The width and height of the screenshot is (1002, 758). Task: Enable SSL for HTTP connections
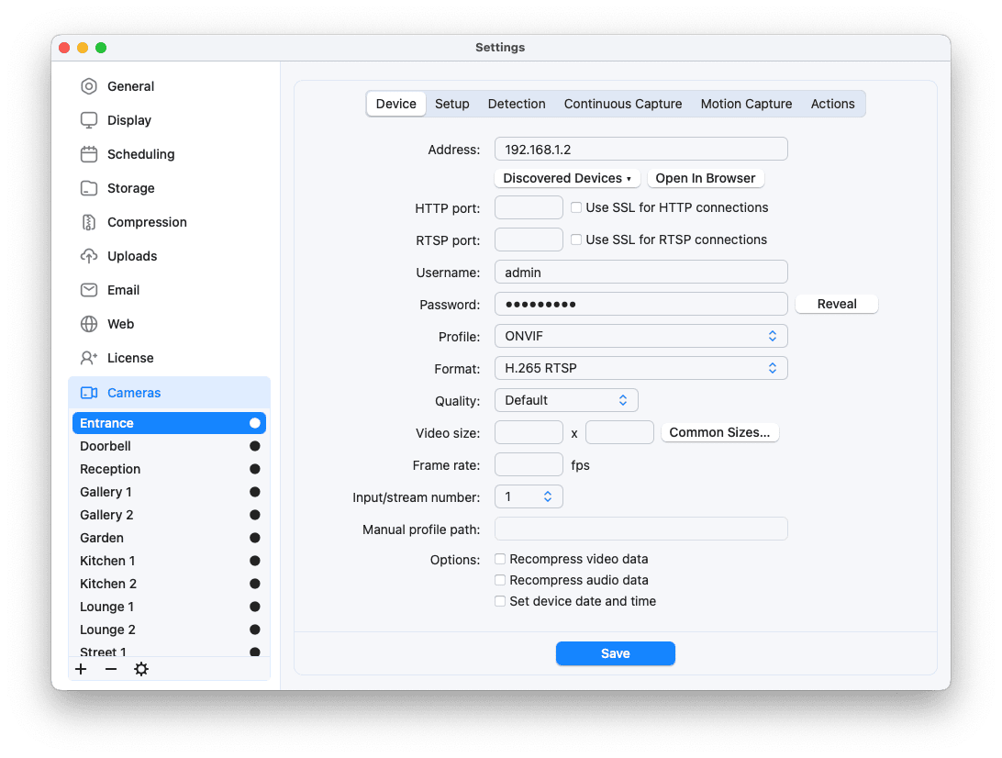(576, 207)
